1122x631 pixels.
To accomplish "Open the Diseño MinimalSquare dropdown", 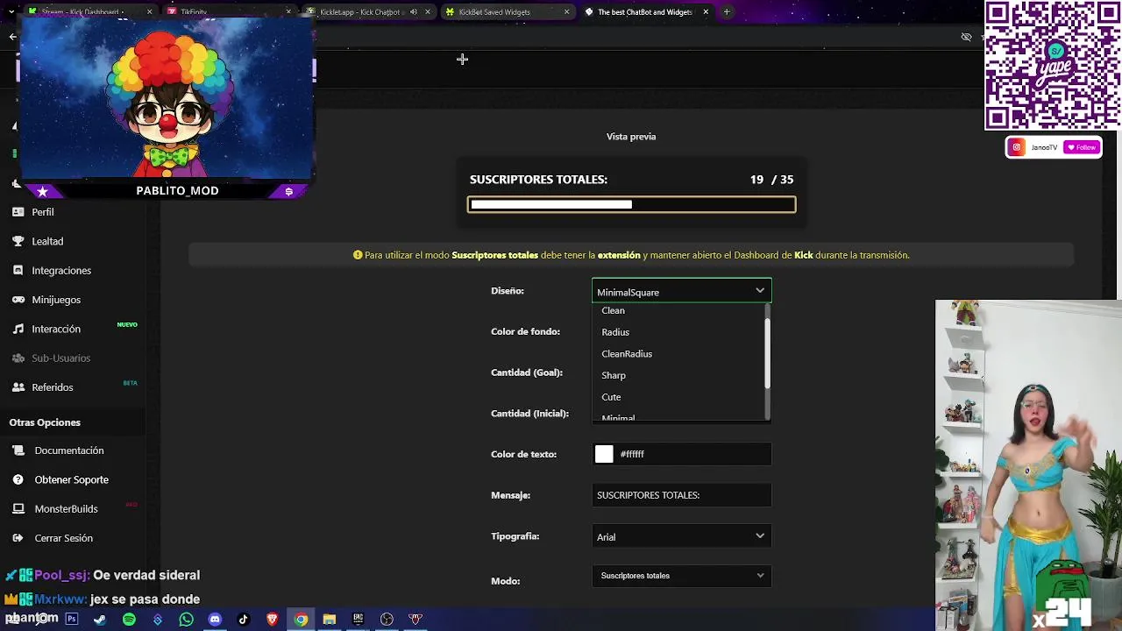I will pyautogui.click(x=681, y=292).
